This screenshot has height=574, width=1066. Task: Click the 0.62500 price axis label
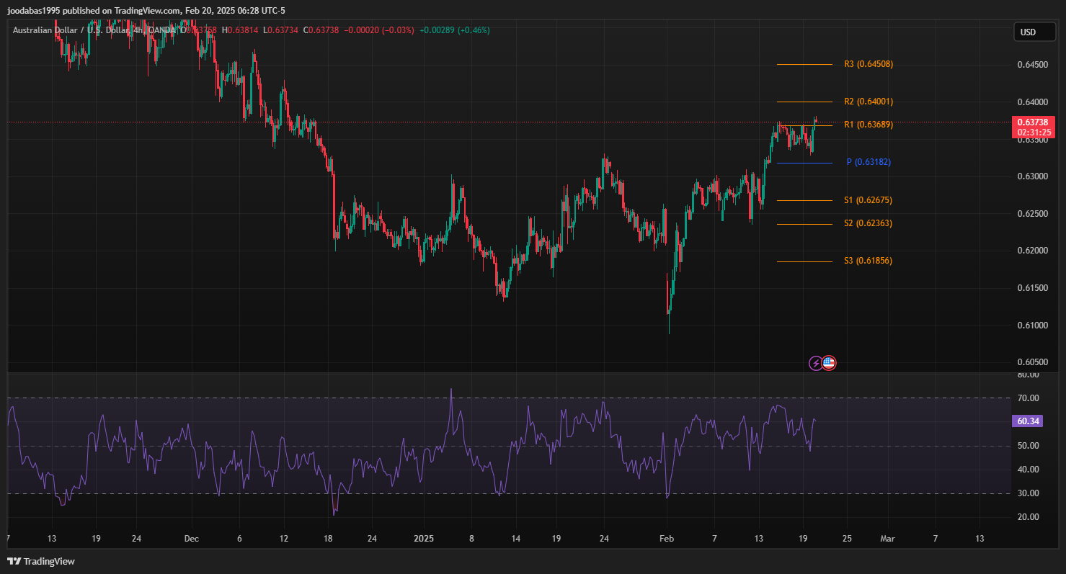coord(1032,214)
